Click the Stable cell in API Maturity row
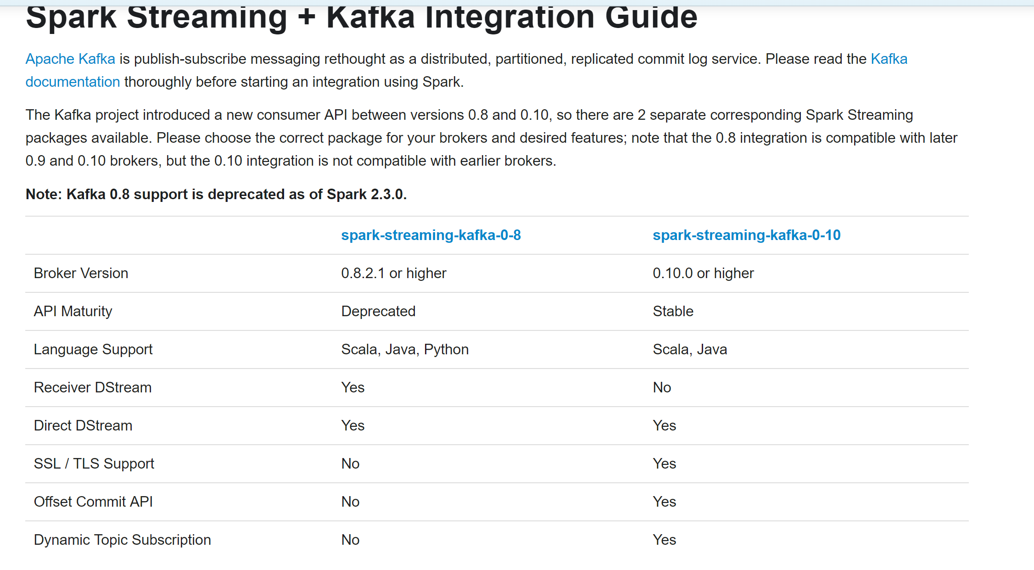 [673, 311]
